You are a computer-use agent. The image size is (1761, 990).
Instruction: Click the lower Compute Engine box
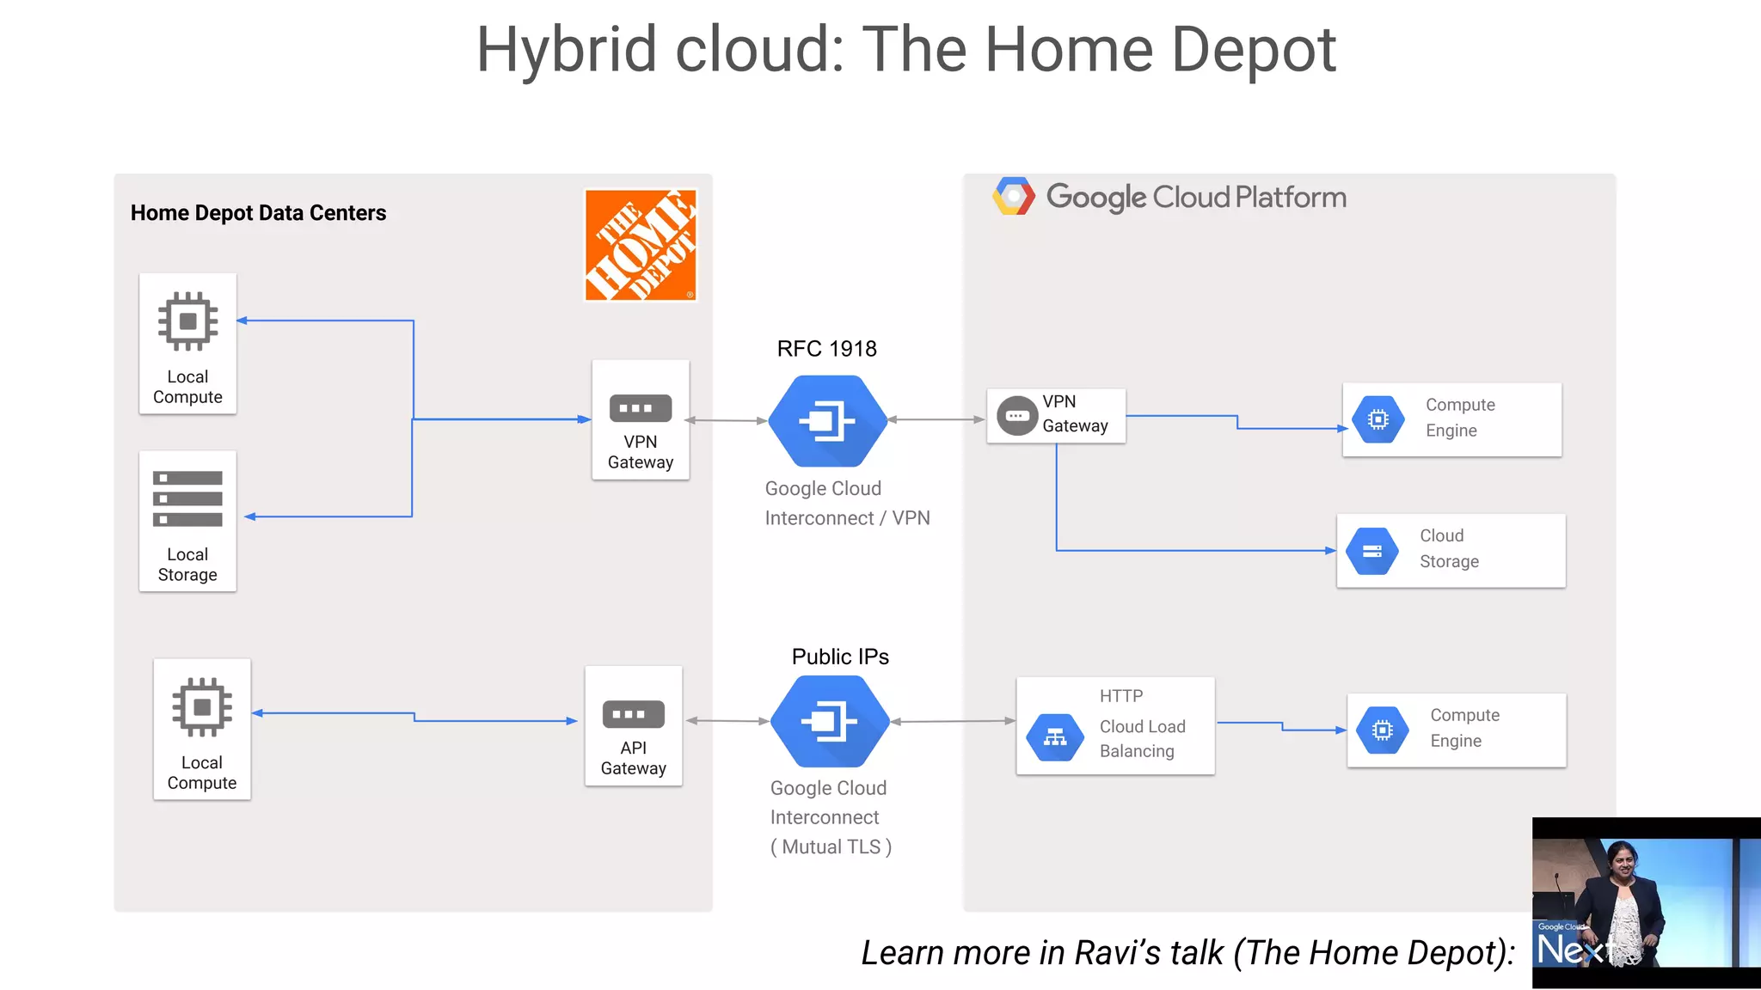pos(1456,730)
